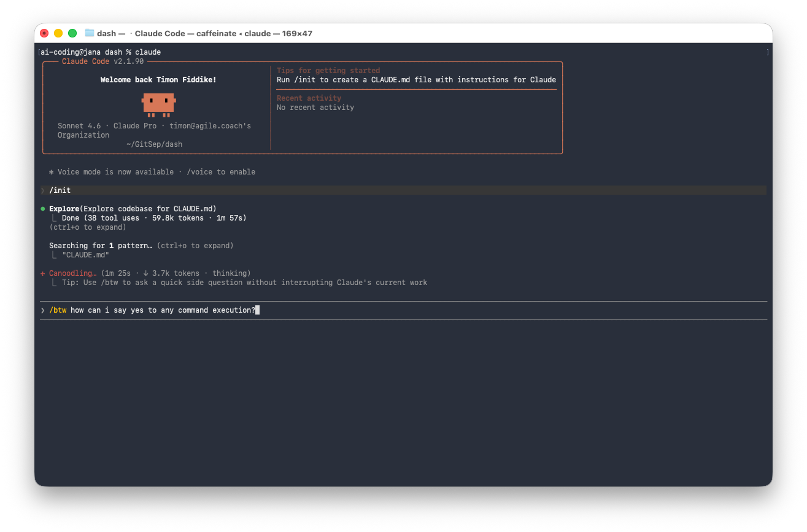Image resolution: width=807 pixels, height=532 pixels.
Task: Zoom the window with the green button
Action: [x=72, y=33]
